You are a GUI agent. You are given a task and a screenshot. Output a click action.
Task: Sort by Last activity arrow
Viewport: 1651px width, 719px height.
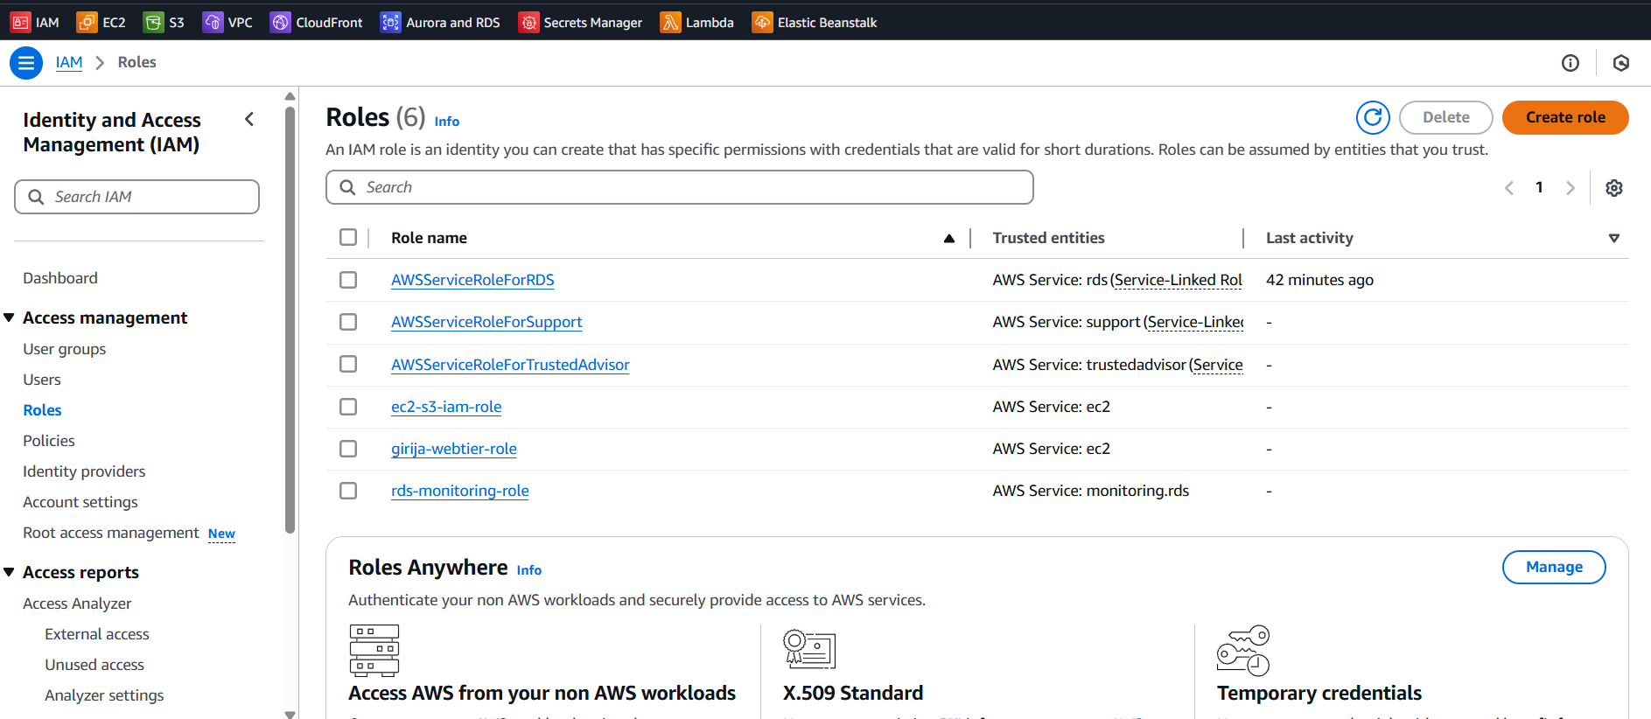(x=1614, y=238)
